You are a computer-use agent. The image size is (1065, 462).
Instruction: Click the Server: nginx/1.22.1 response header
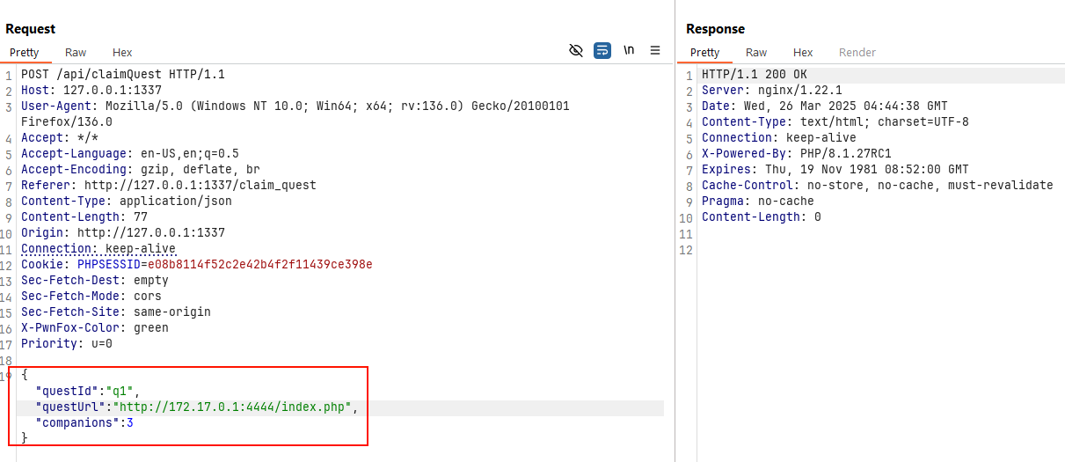pos(772,91)
